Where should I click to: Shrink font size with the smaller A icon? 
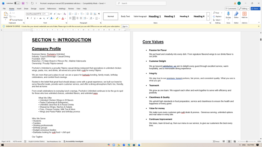click(55, 14)
